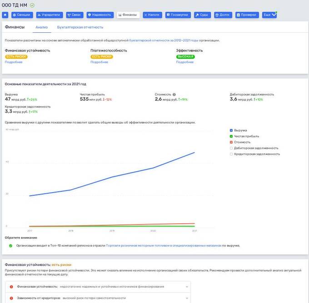Click the home icon button
This screenshot has height=303, width=309.
pos(5,15)
